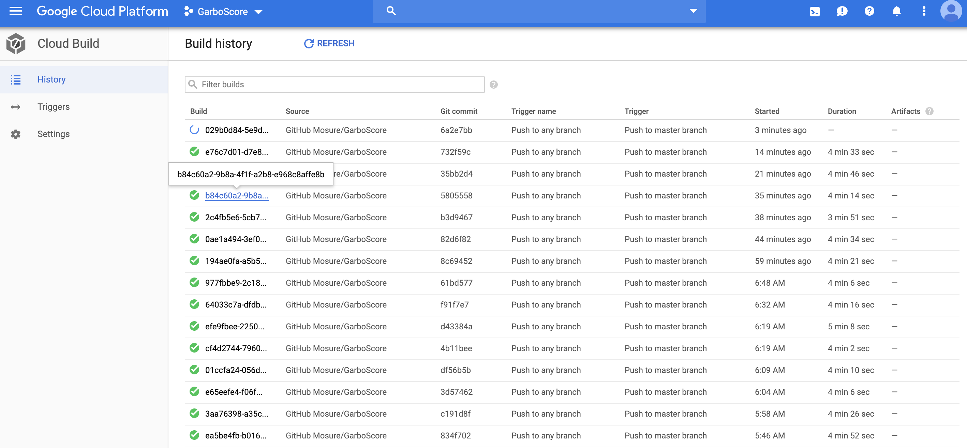
Task: Open the running build 029b0d84-5e9d
Action: click(x=237, y=130)
